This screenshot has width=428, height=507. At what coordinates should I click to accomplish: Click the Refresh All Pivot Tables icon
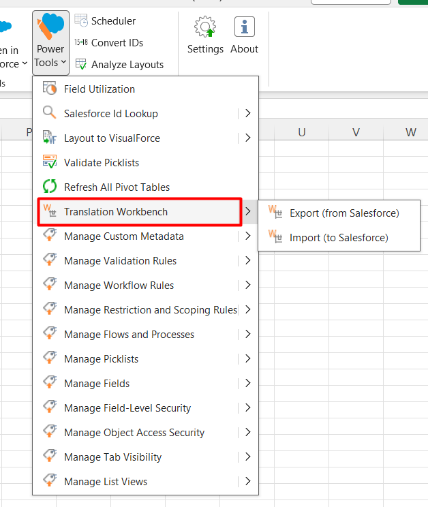click(x=50, y=187)
